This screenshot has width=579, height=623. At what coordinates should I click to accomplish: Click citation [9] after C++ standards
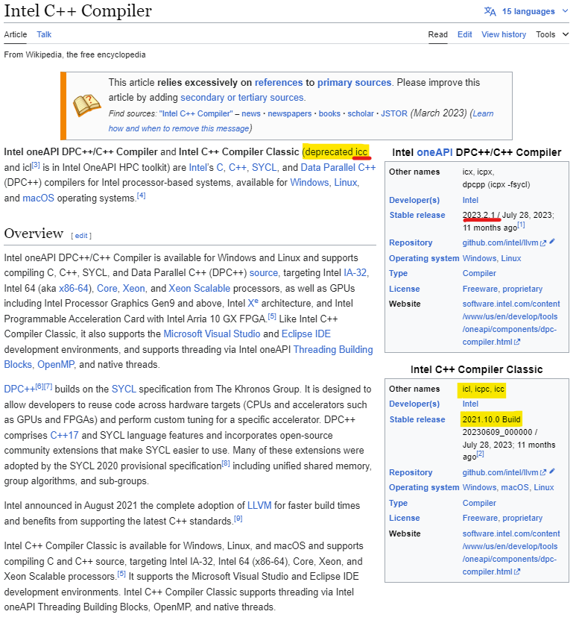(x=238, y=519)
